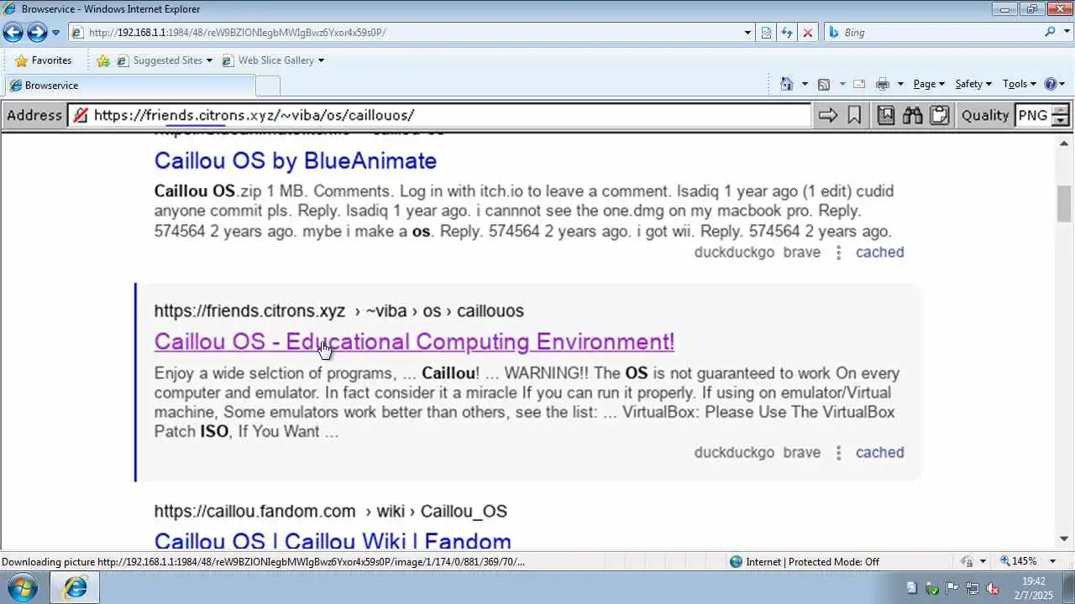
Task: Open the search provider dropdown arrow
Action: (x=1065, y=33)
